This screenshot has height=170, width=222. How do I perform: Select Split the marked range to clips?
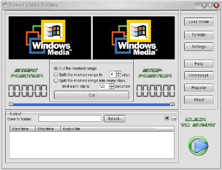click(x=56, y=74)
